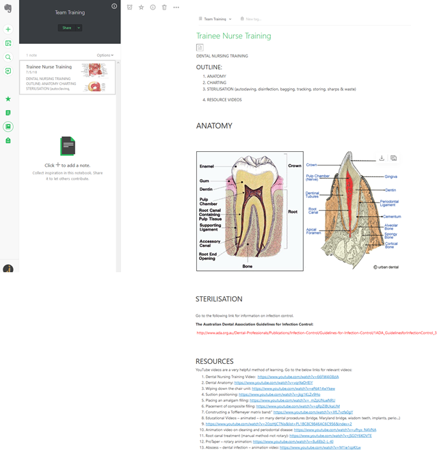Open the Suction positioning YouTube link
This screenshot has width=448, height=461.
(280, 394)
